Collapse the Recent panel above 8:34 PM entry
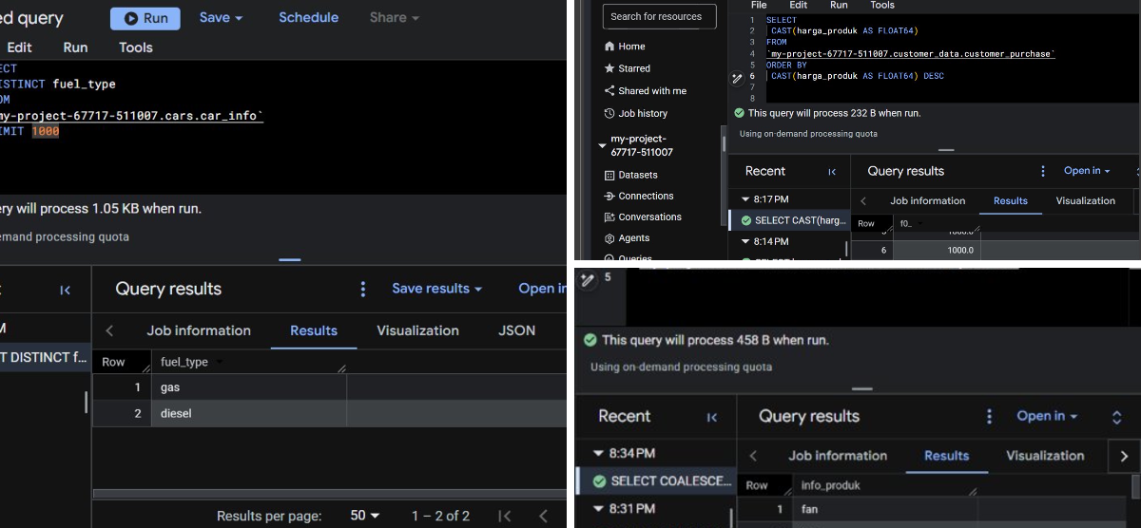Viewport: 1141px width, 528px height. pyautogui.click(x=711, y=417)
